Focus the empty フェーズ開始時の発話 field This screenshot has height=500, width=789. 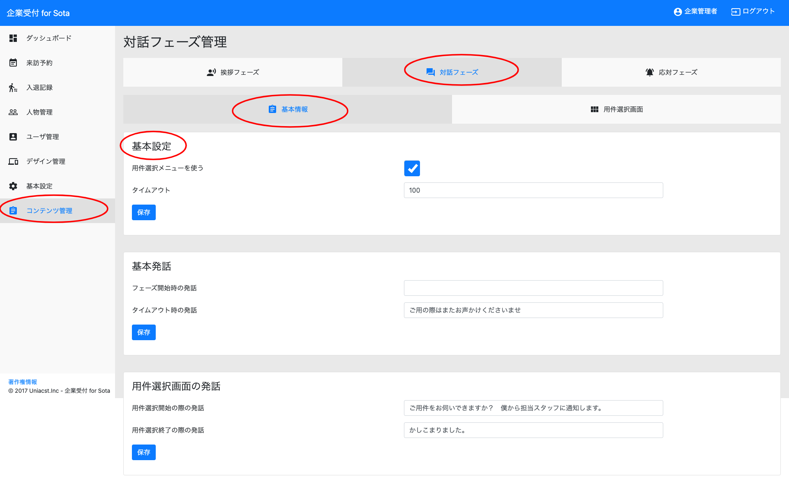click(x=533, y=288)
